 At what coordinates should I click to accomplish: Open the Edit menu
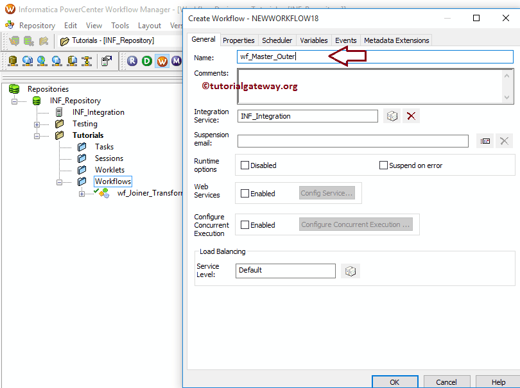point(71,26)
